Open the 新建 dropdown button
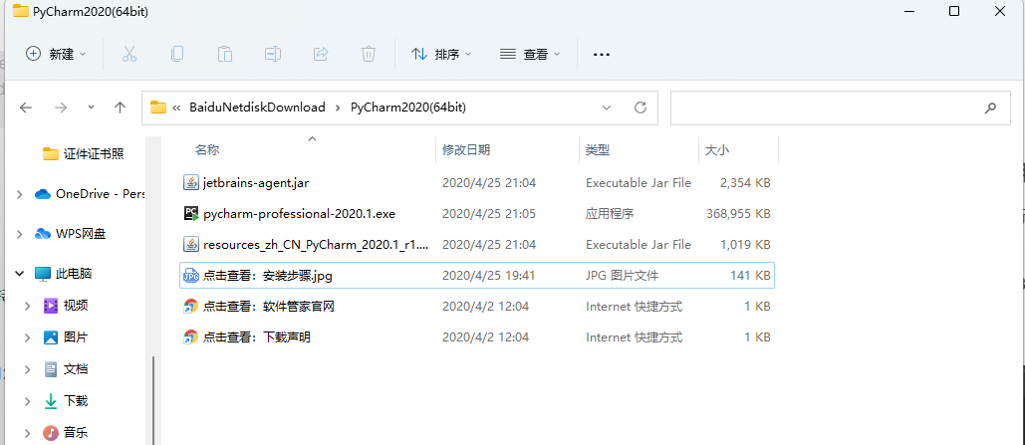Viewport: 1025px width, 445px height. tap(56, 54)
